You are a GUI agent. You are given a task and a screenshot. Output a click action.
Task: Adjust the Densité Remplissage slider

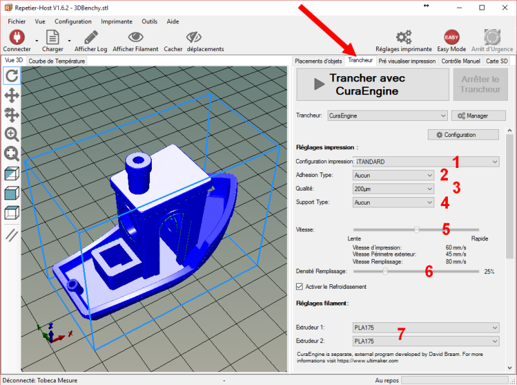[x=386, y=273]
